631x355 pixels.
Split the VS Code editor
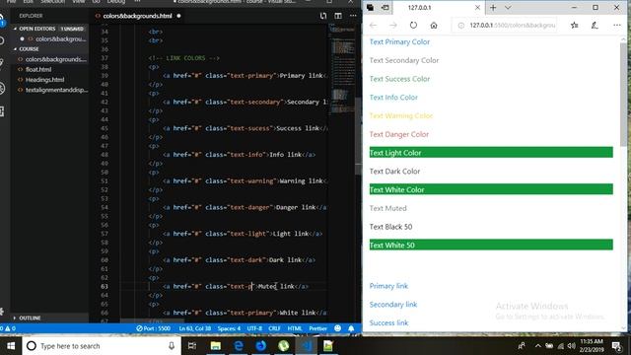point(338,16)
